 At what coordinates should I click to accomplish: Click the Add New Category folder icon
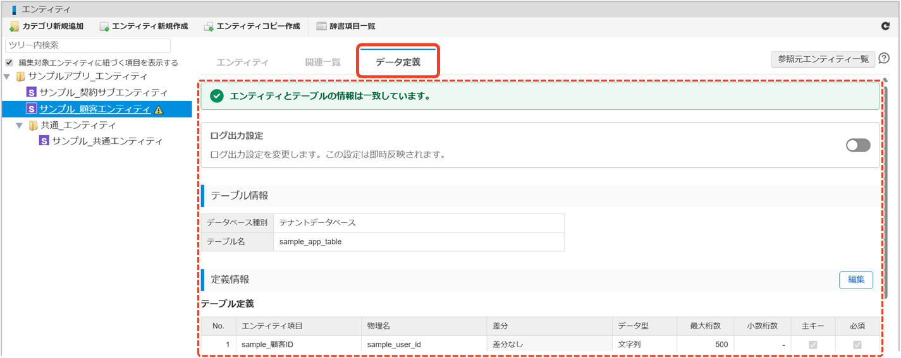point(14,27)
